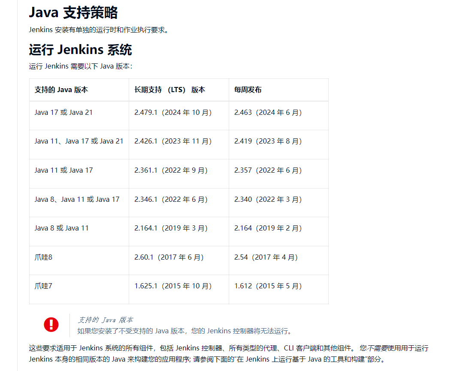
Task: Click the italic note title "支持的 Java 版本"
Action: point(105,320)
